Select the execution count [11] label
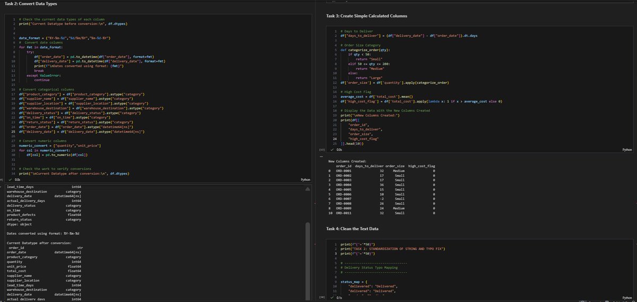The image size is (637, 302). pos(322,150)
